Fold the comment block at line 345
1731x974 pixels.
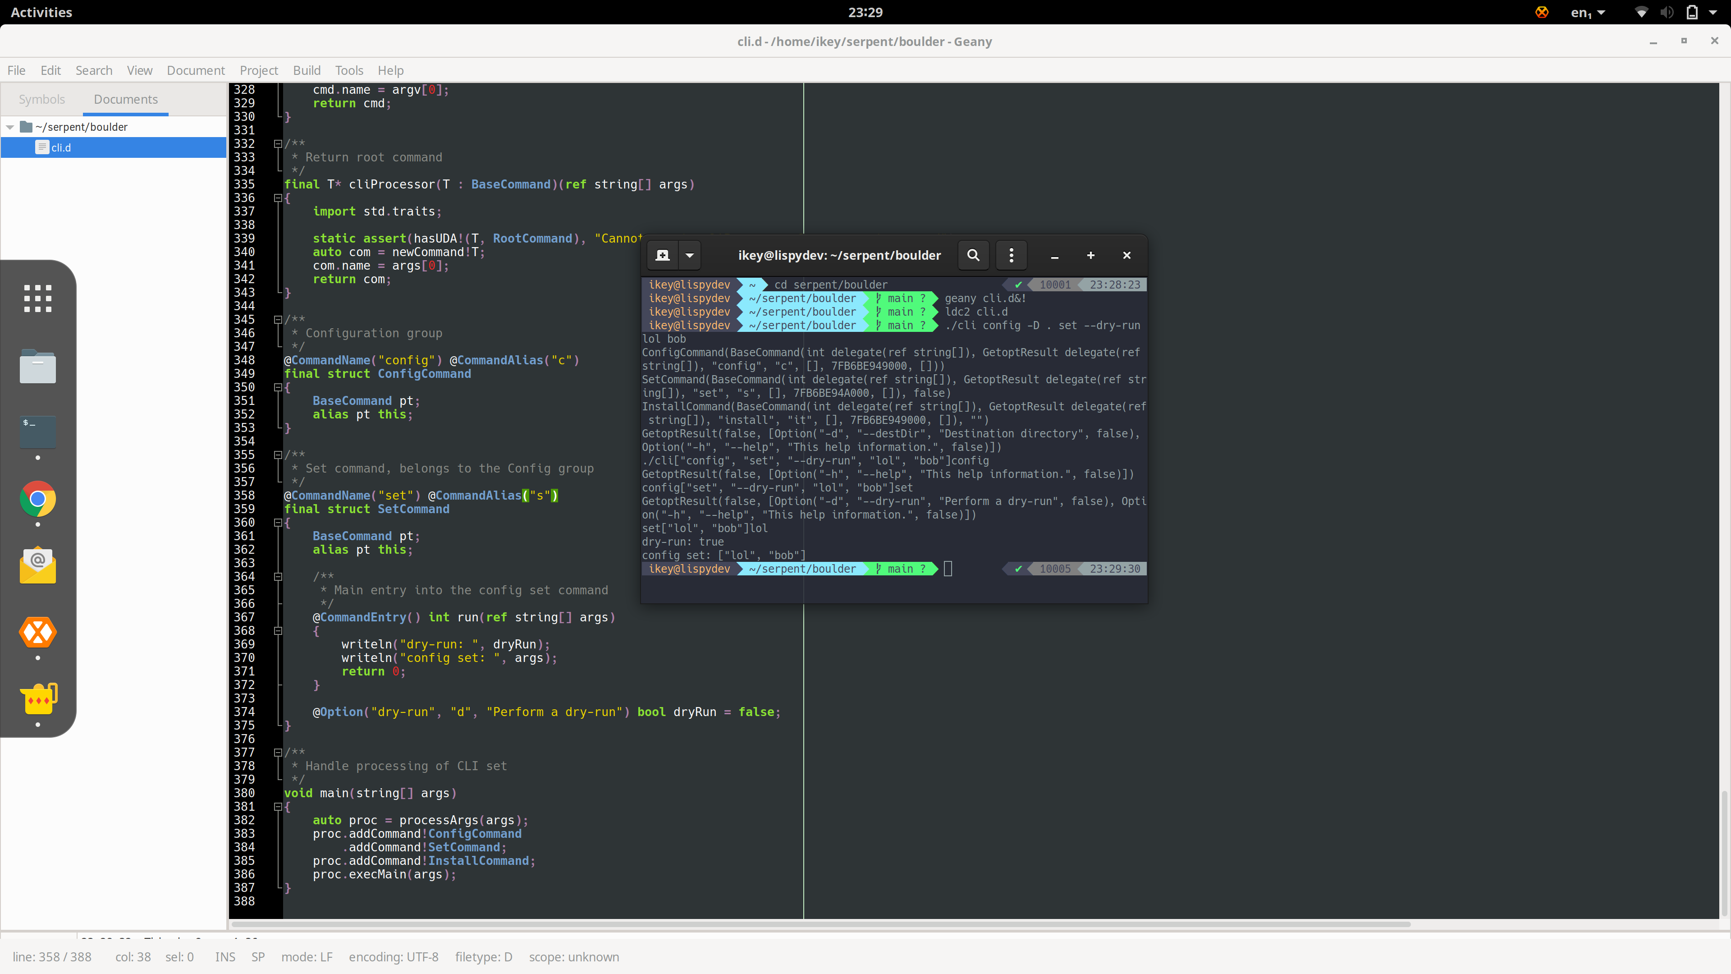pyautogui.click(x=278, y=320)
